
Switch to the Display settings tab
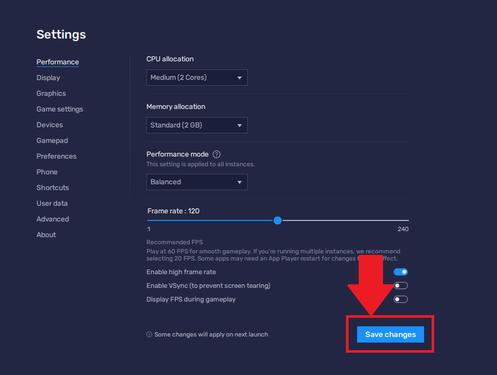(48, 78)
